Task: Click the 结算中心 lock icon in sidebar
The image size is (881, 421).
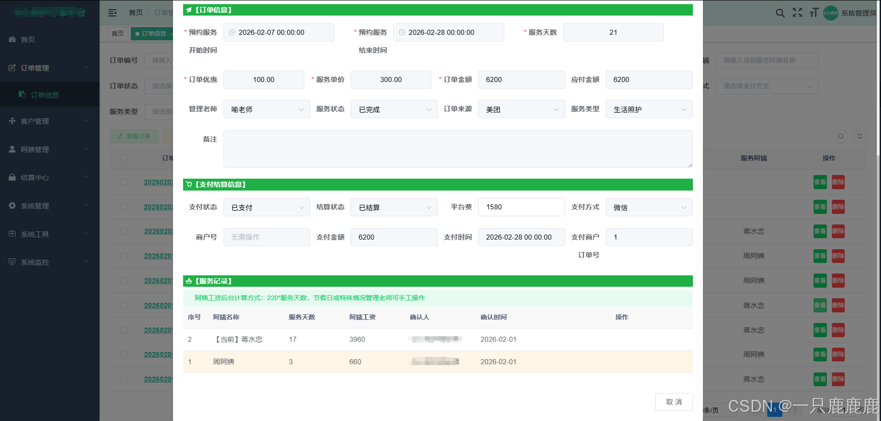Action: (12, 177)
